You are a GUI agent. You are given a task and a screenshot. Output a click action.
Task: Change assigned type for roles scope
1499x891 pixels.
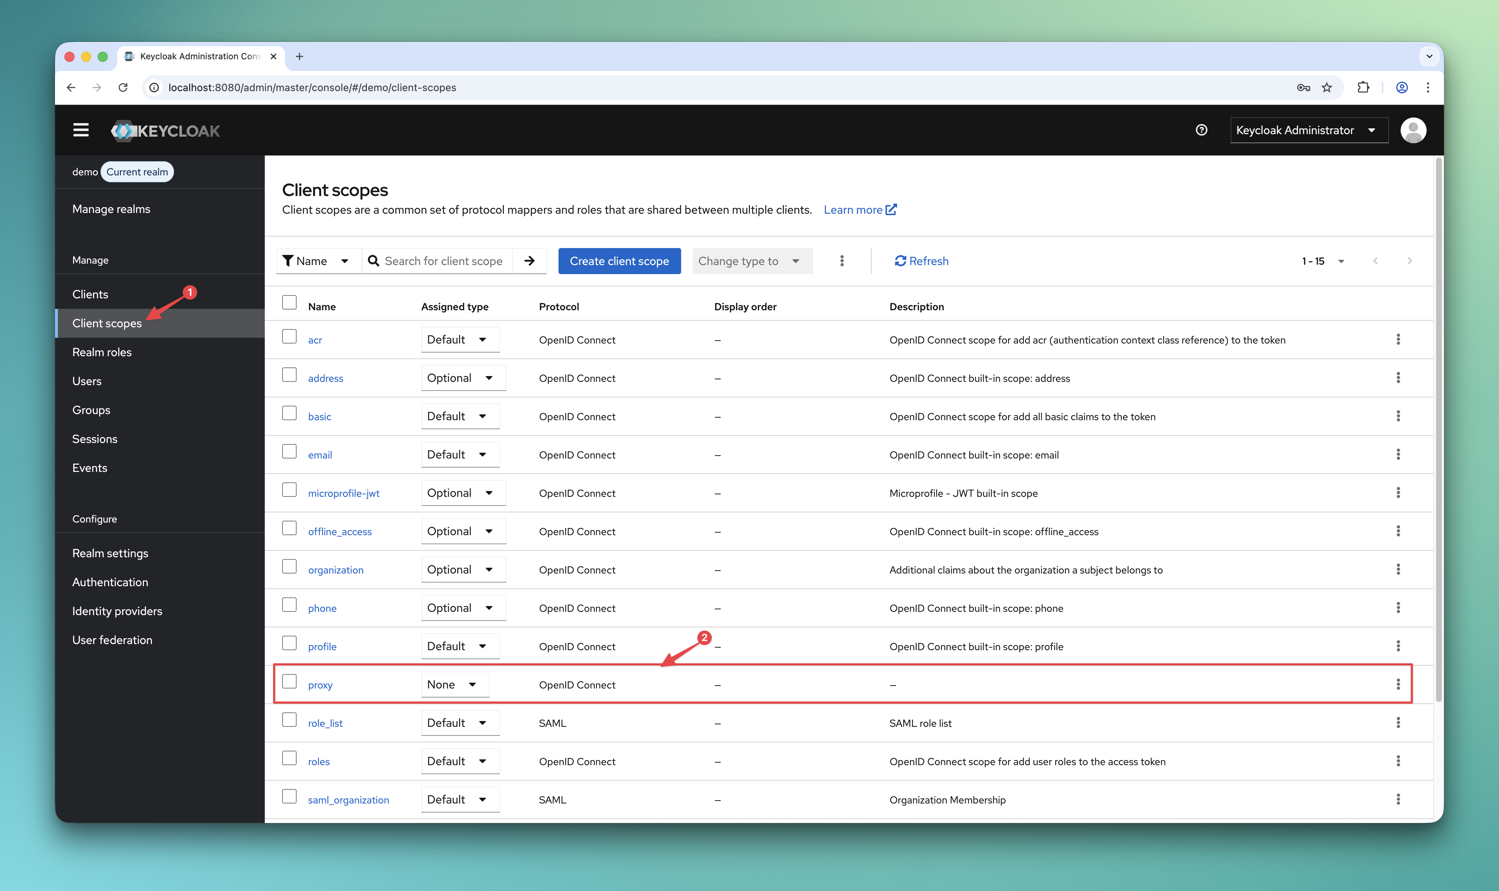[460, 761]
